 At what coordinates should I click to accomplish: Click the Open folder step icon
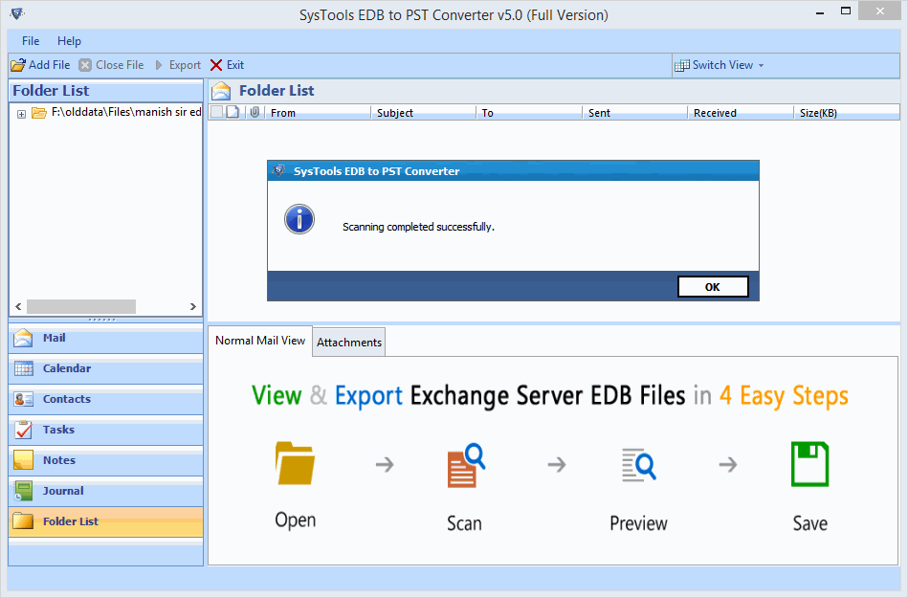click(295, 463)
